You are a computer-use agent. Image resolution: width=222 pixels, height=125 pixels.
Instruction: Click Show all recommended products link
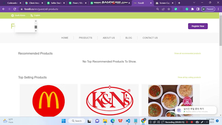187,54
